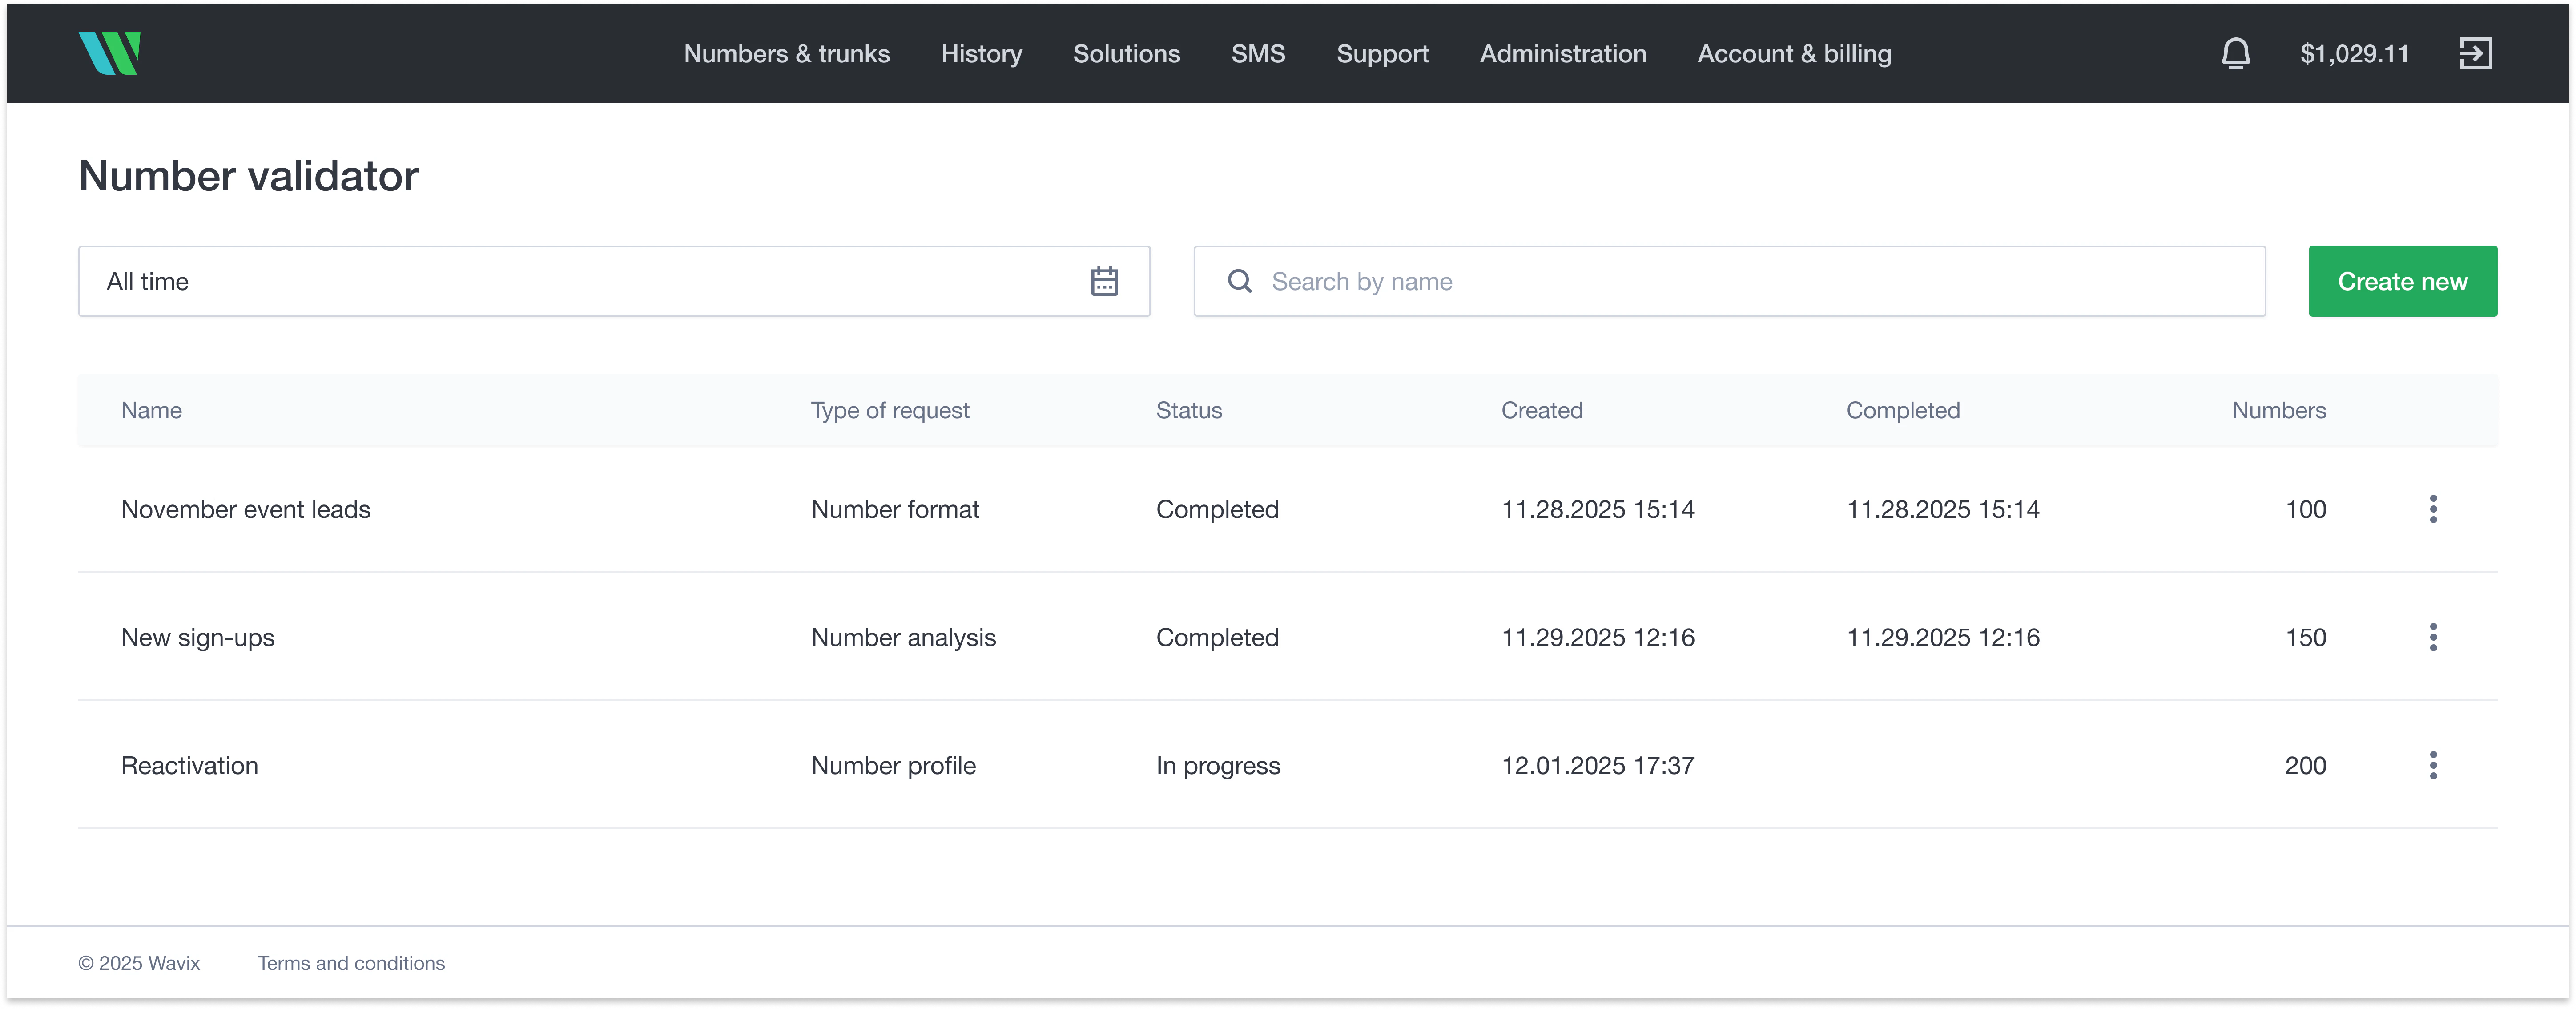Open actions menu for November event leads
The image size is (2576, 1009).
click(x=2433, y=509)
